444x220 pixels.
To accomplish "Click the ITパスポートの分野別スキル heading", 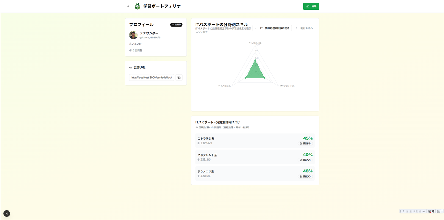I will pyautogui.click(x=222, y=24).
